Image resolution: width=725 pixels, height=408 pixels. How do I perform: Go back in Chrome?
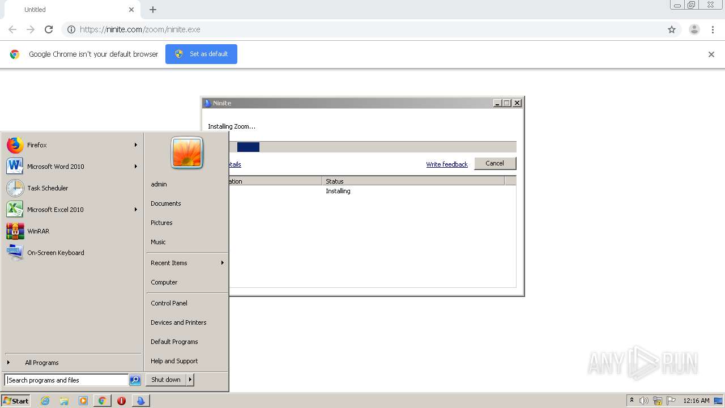click(12, 29)
